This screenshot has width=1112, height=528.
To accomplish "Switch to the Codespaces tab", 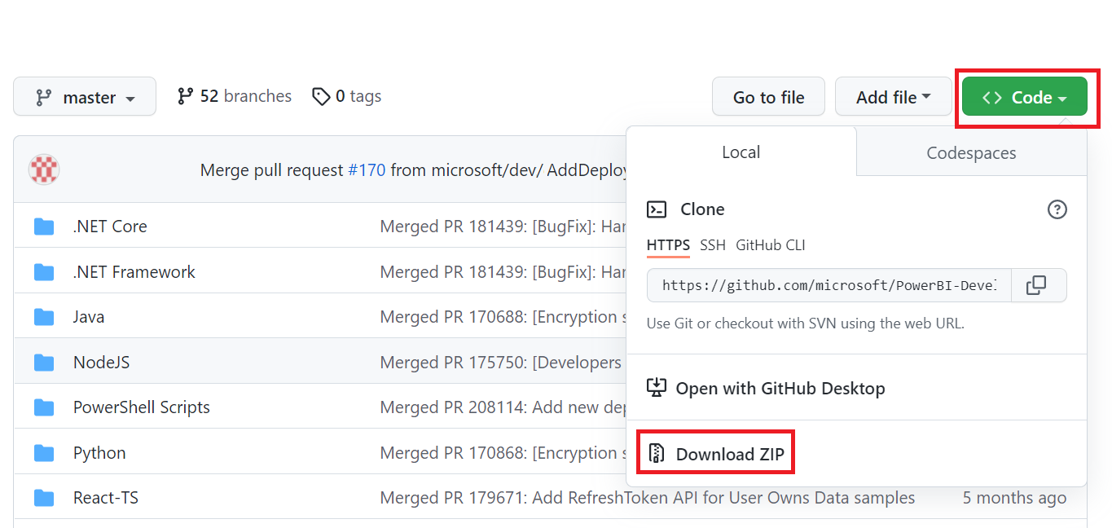I will [970, 152].
